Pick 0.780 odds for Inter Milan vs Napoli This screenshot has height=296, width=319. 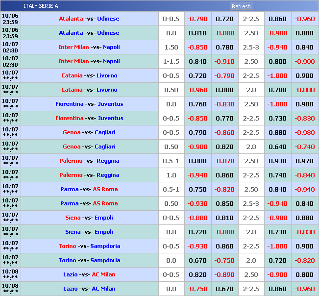tap(224, 47)
